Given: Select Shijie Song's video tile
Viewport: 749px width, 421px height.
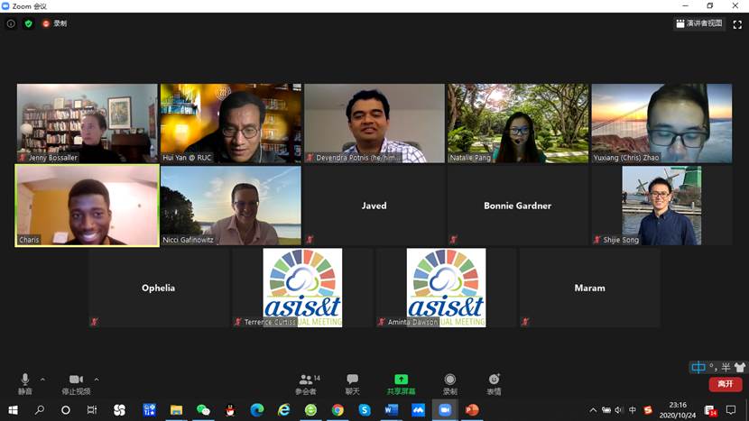Looking at the screenshot, I should pos(661,206).
